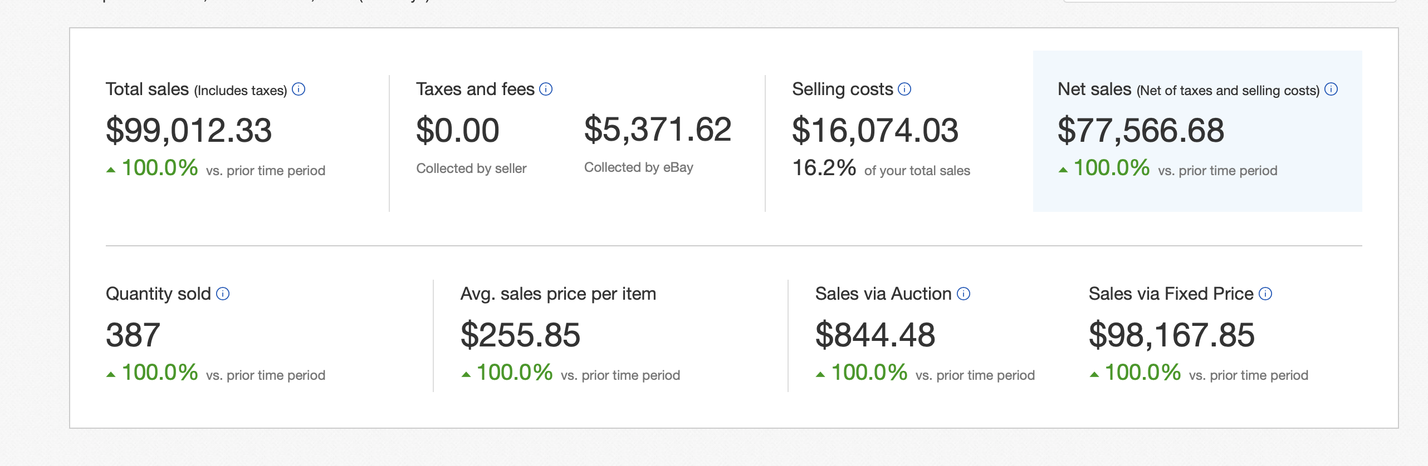
Task: Select the $77,566.68 net sales value
Action: pyautogui.click(x=1141, y=131)
